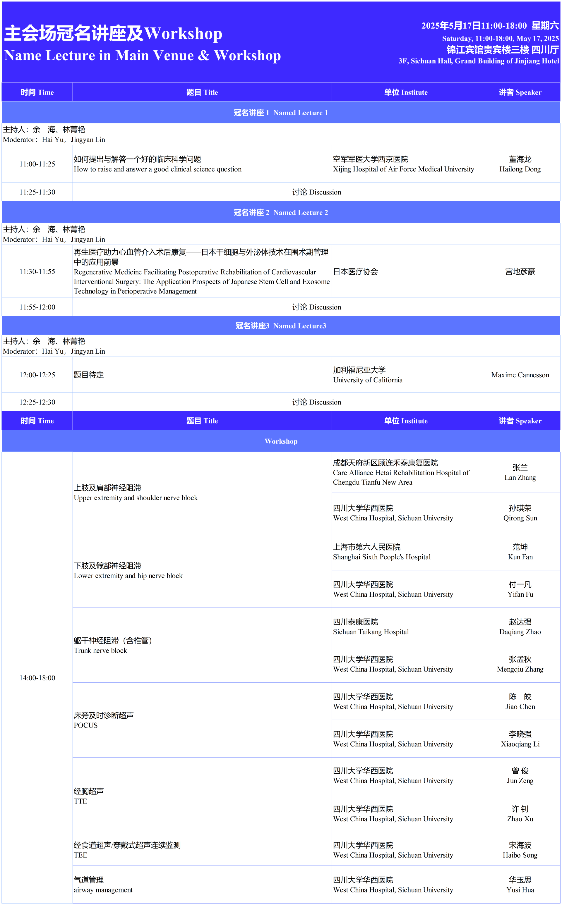Click the 'Named Lecture3' section header

[281, 326]
